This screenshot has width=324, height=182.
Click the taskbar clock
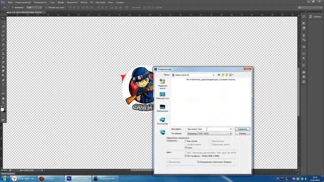(x=315, y=179)
